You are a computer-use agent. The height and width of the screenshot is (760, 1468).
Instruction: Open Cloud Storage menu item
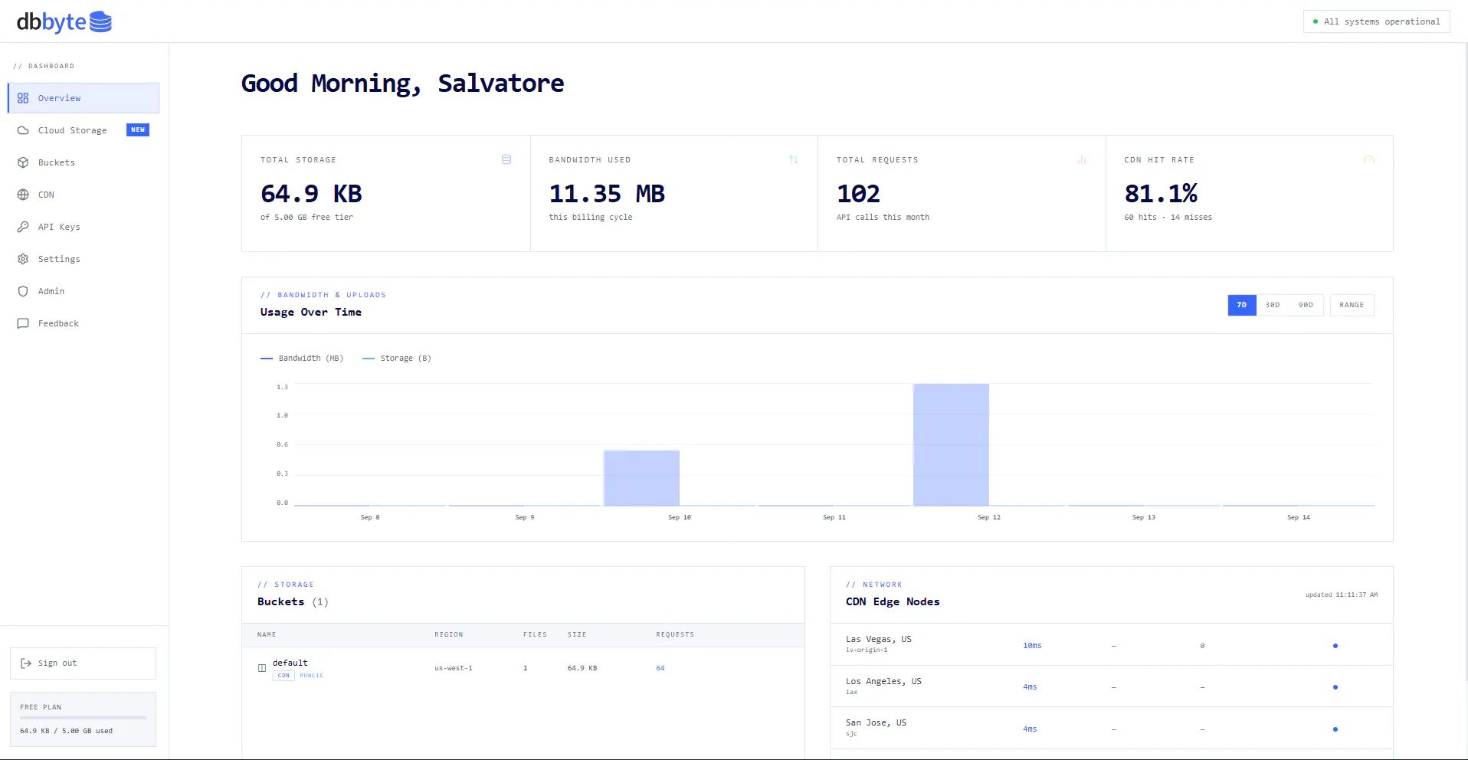pos(84,130)
